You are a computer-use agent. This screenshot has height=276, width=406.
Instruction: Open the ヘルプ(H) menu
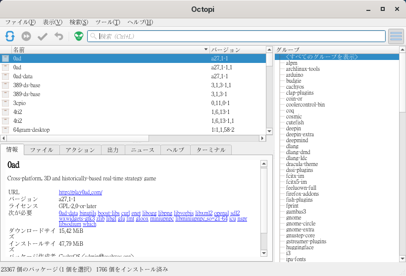(x=140, y=22)
